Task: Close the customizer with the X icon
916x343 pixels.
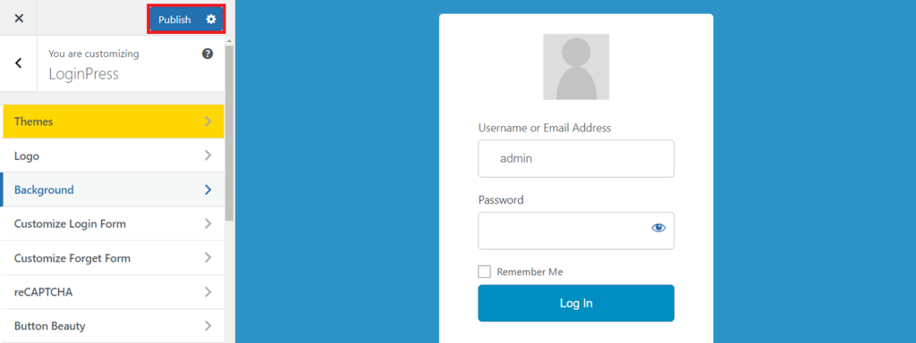Action: (19, 18)
